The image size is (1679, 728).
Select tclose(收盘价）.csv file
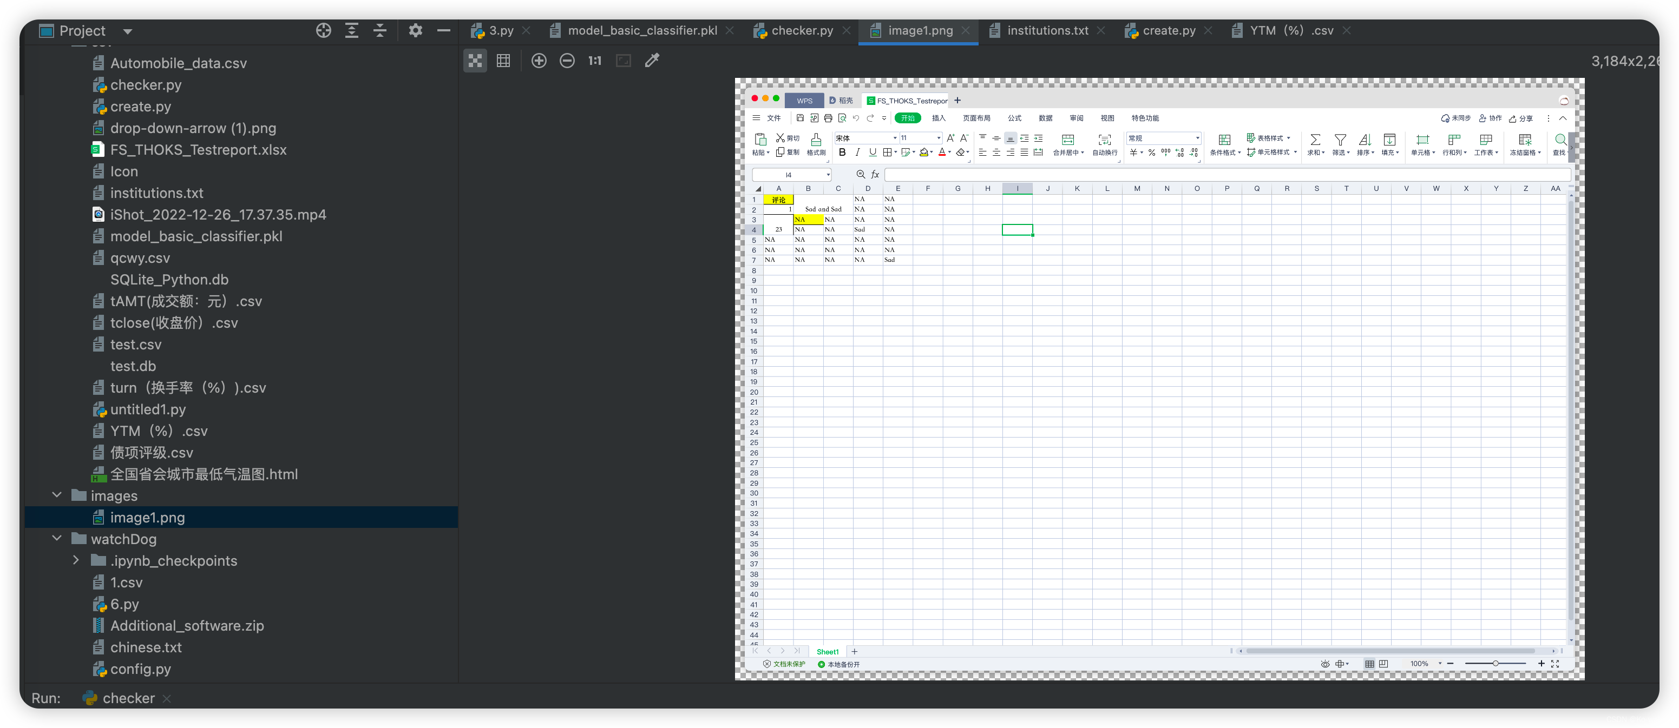[x=173, y=322]
